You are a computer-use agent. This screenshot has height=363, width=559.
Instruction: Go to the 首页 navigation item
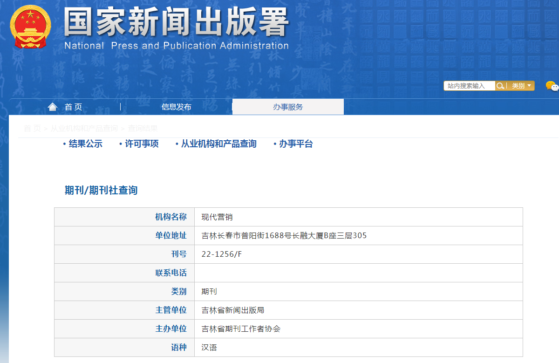[73, 107]
